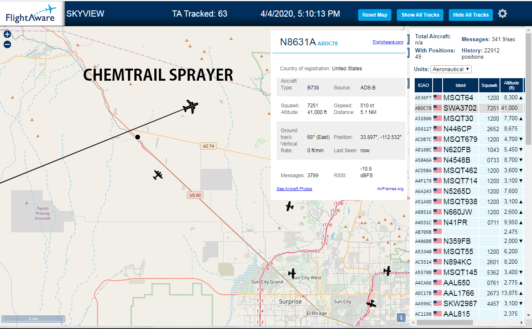Click ABDC78 ICAO code in info panel

coord(327,43)
